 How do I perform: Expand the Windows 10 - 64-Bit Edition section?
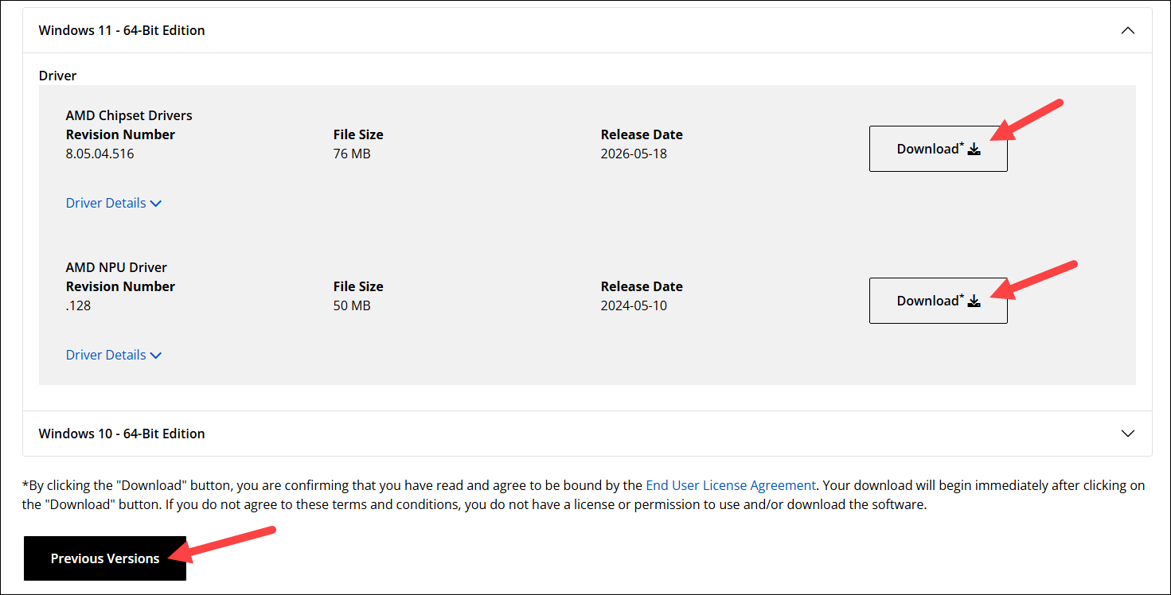click(587, 434)
